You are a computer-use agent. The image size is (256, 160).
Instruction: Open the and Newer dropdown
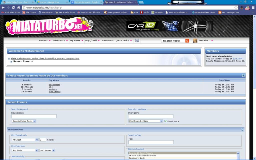(x=47, y=150)
